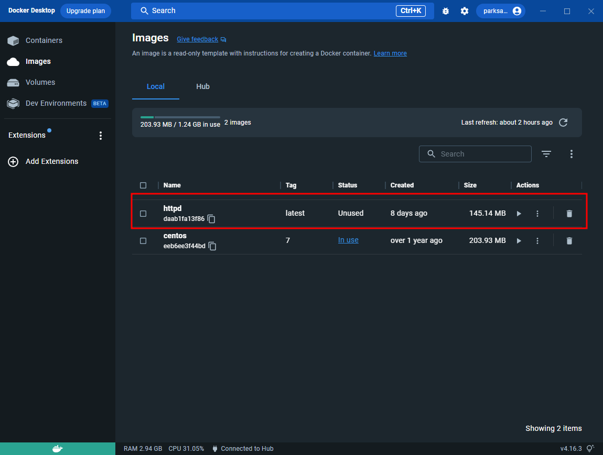The image size is (603, 455).
Task: Delete the httpd image with trash icon
Action: 569,214
